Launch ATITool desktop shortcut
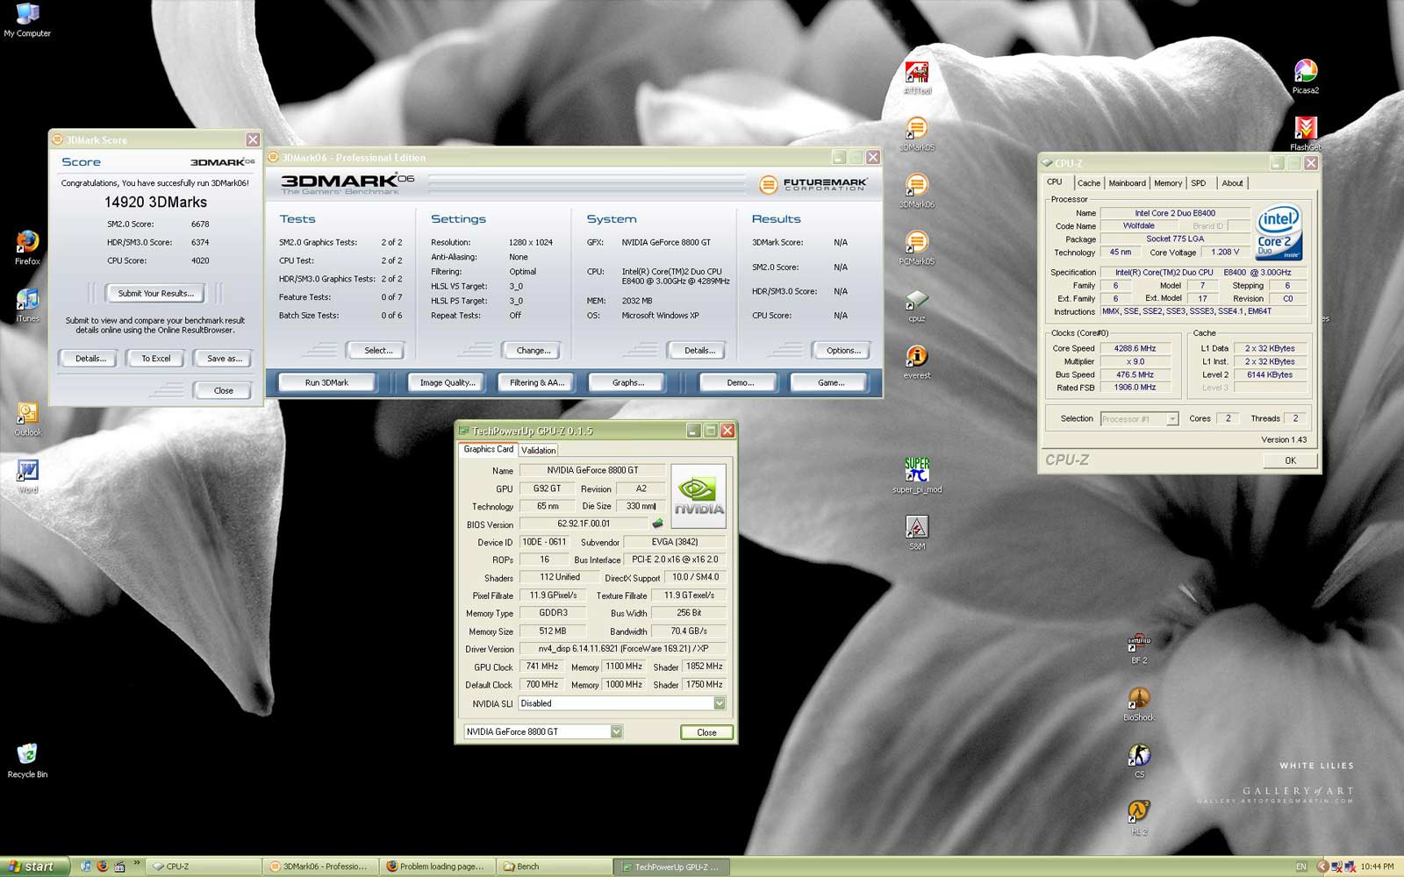 917,77
